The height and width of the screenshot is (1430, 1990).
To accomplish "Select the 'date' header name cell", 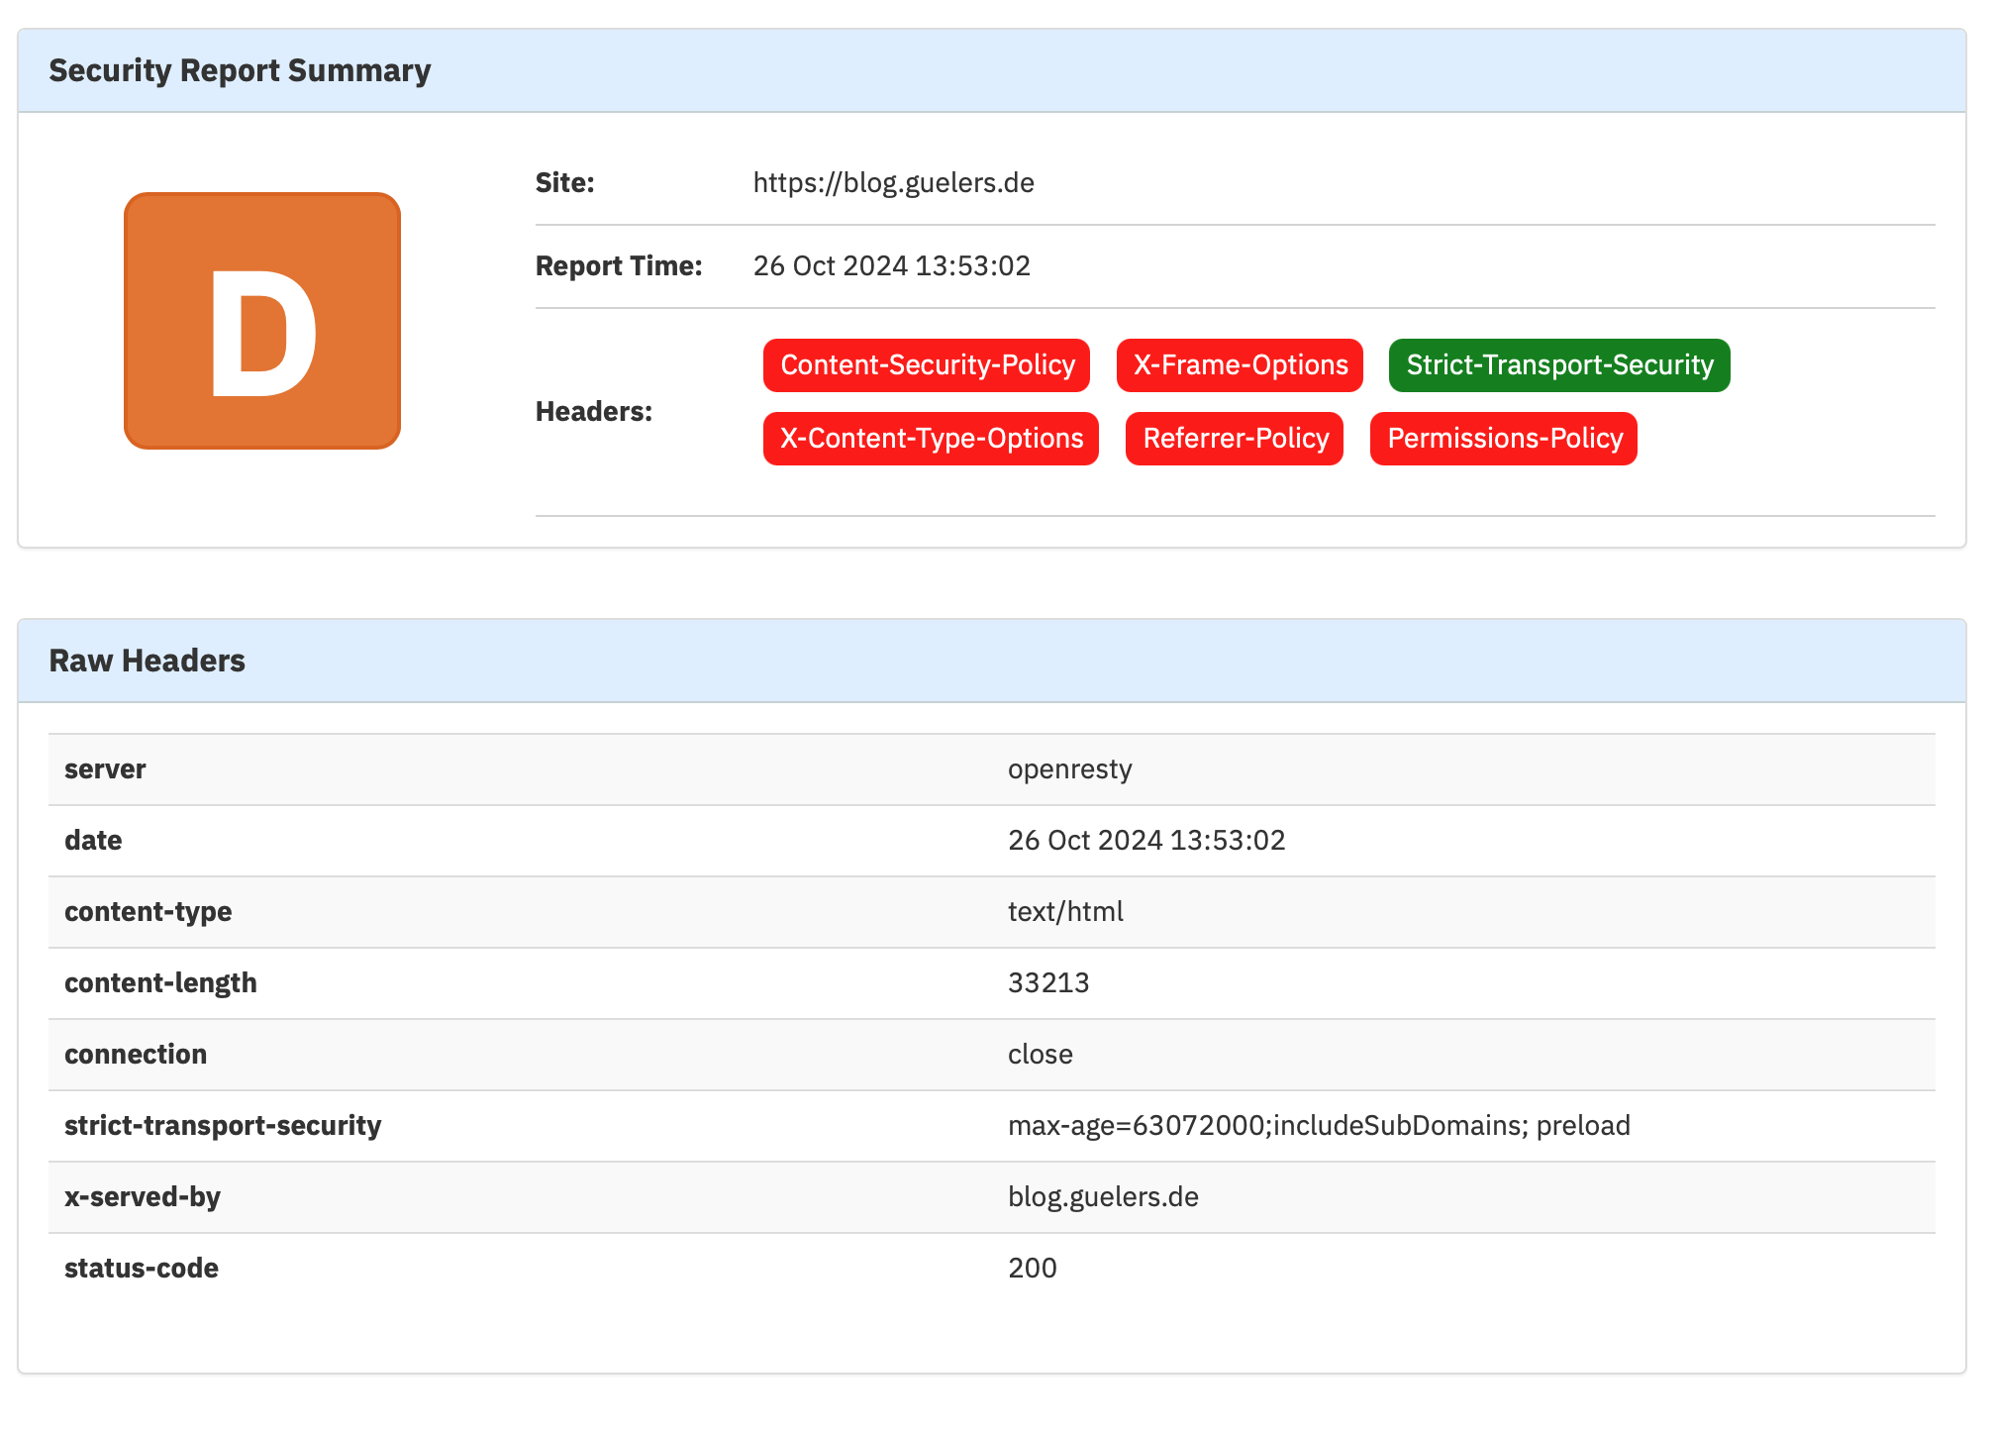I will [x=93, y=841].
